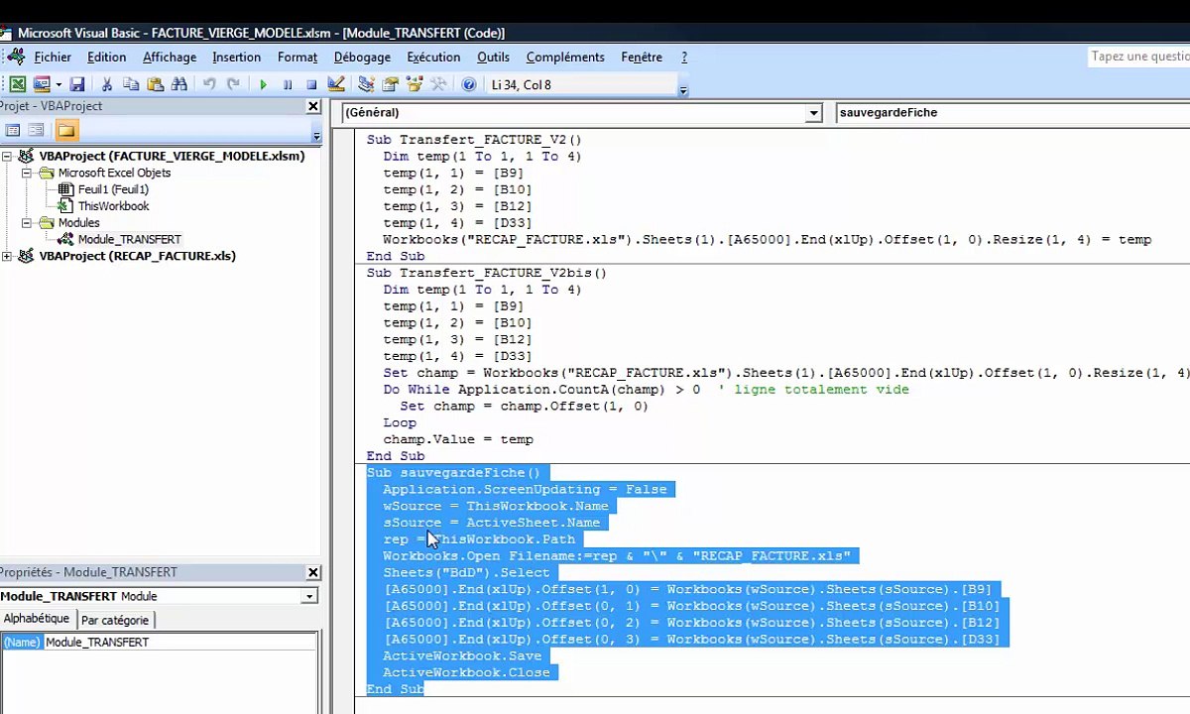Open Find with binoculars icon
The width and height of the screenshot is (1190, 714).
coord(179,85)
